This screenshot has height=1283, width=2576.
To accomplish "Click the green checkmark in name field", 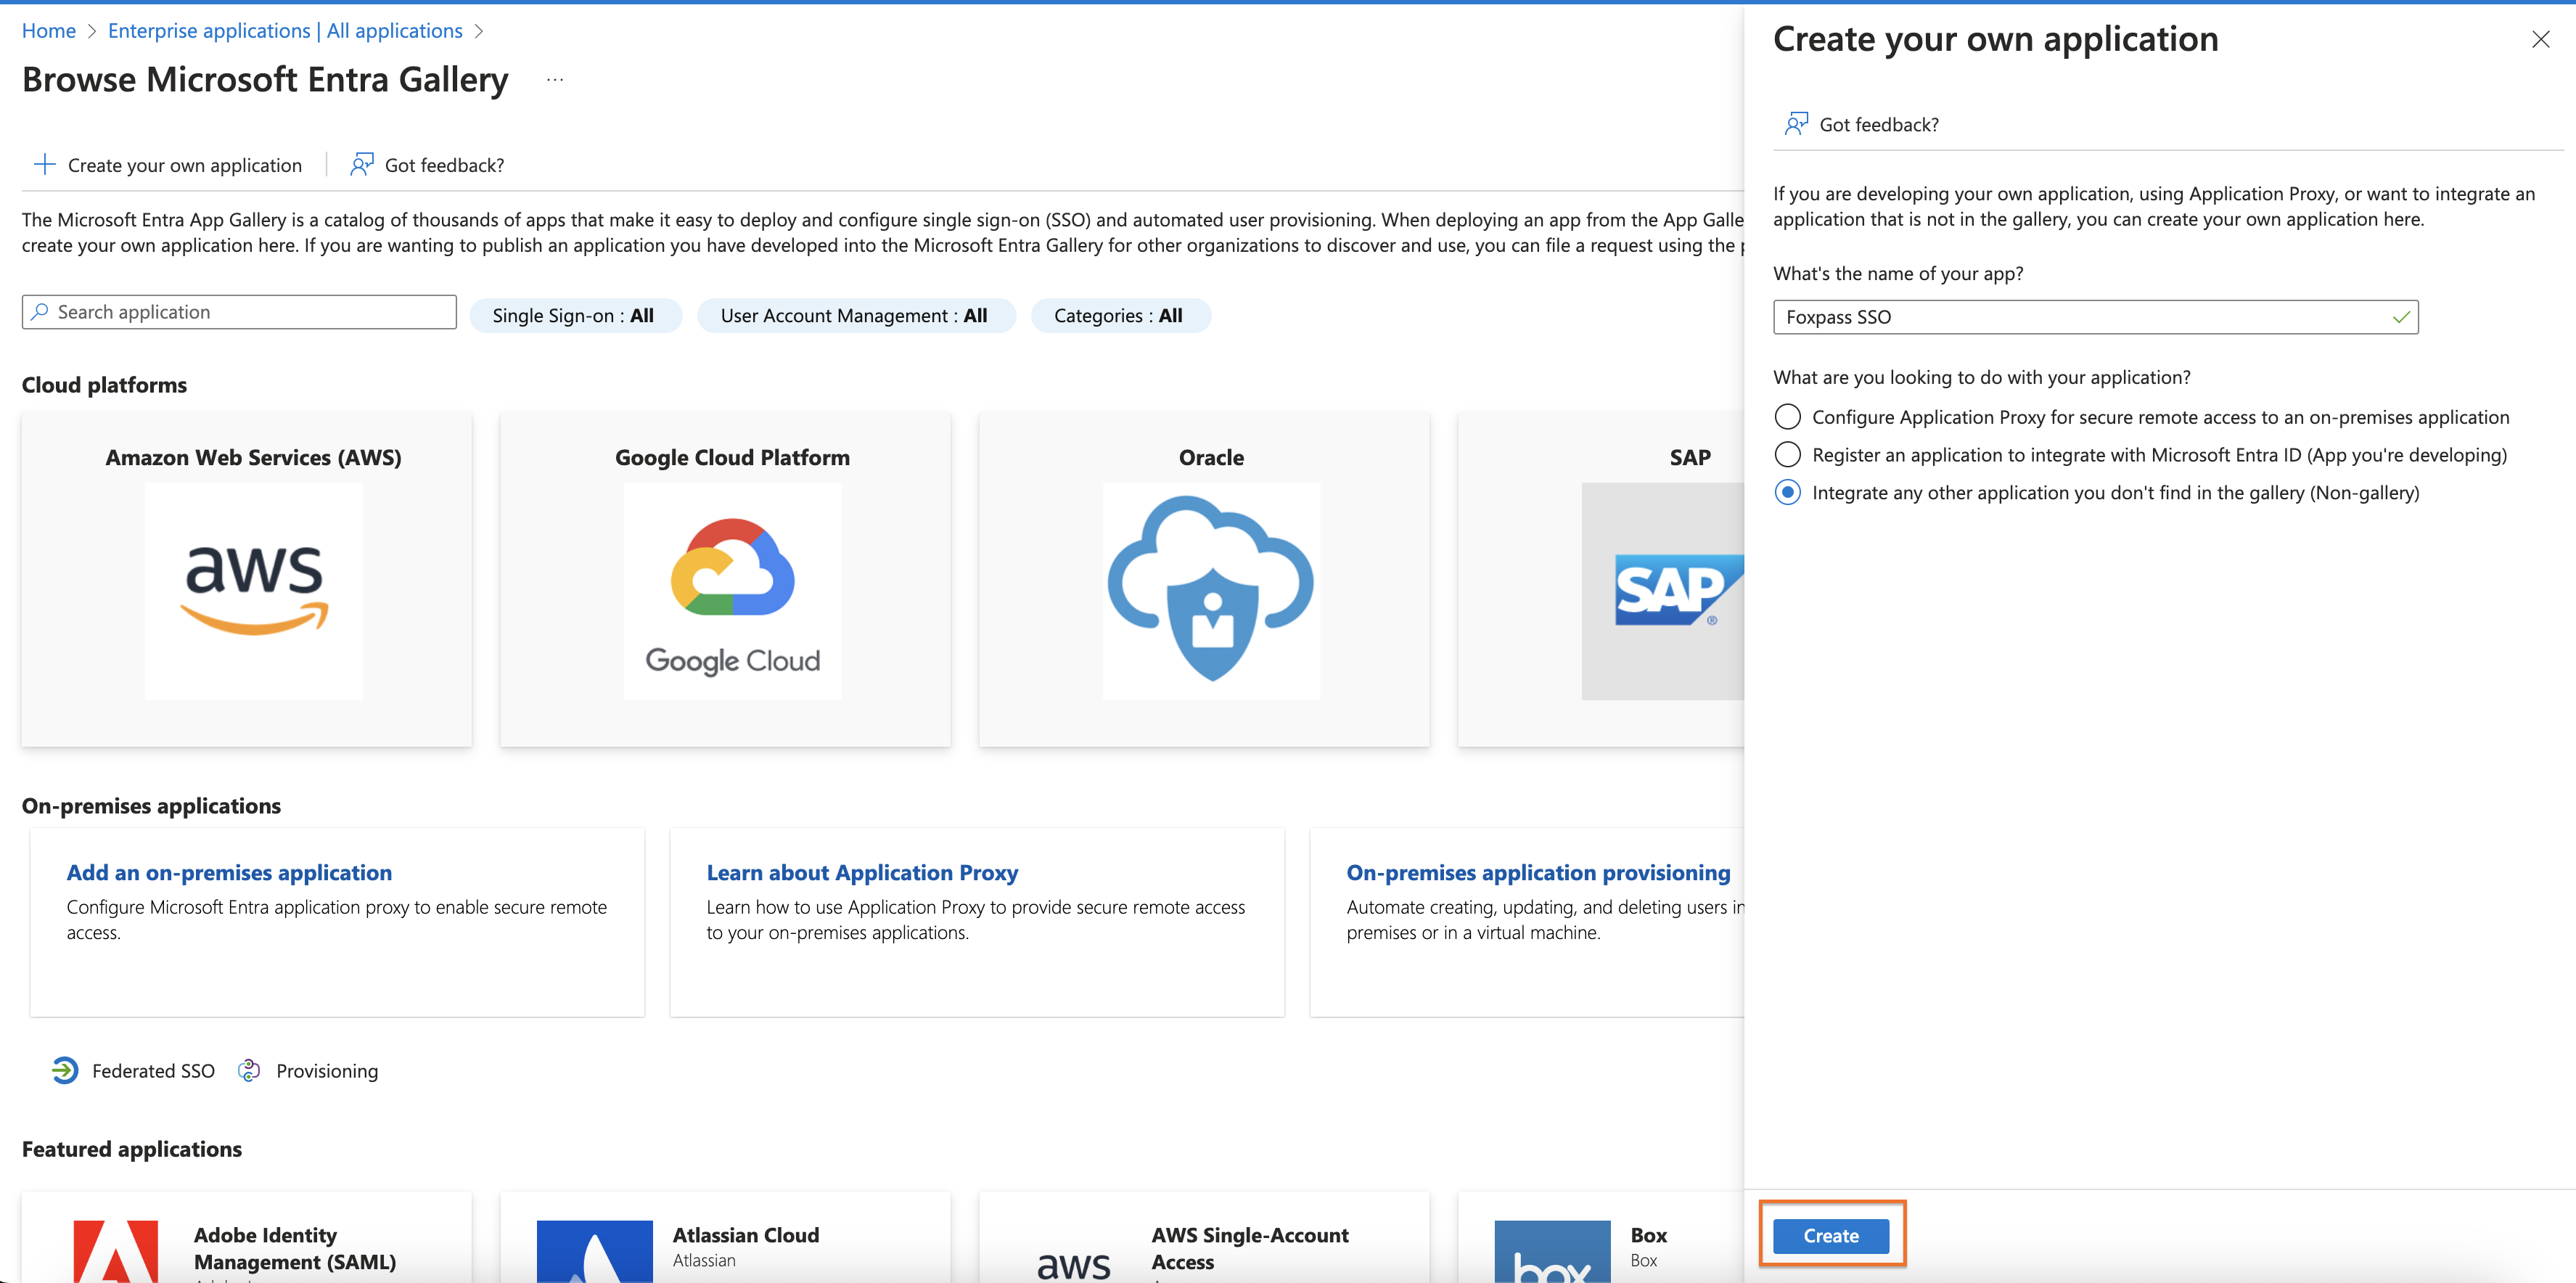I will (x=2401, y=317).
